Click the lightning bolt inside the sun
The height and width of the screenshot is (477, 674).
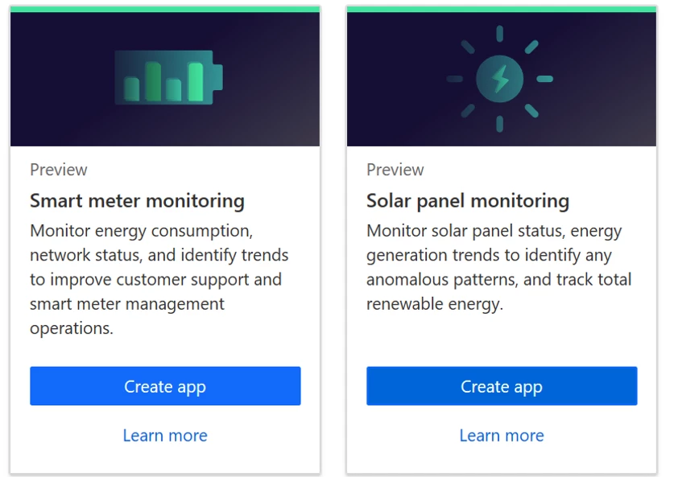tap(499, 79)
